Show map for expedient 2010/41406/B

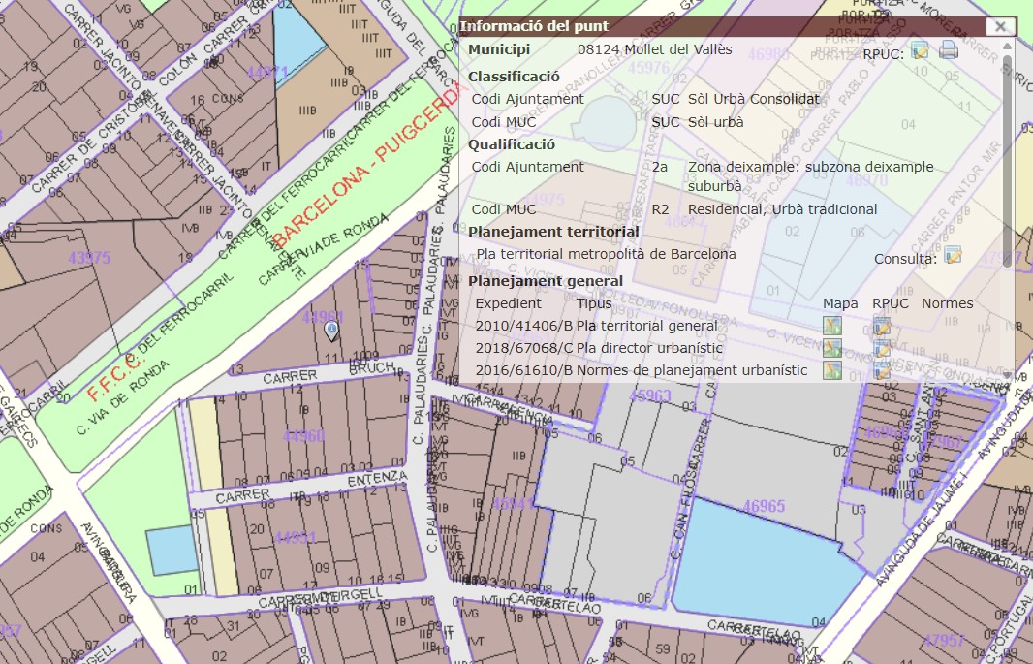click(x=832, y=326)
